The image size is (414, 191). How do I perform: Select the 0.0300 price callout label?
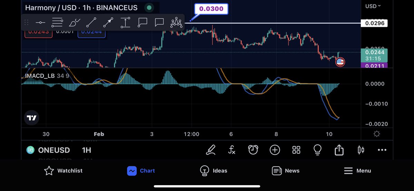click(211, 9)
